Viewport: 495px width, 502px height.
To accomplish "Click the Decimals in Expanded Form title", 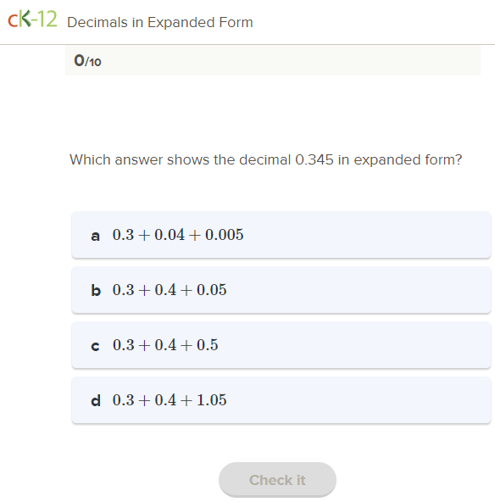I will click(160, 22).
